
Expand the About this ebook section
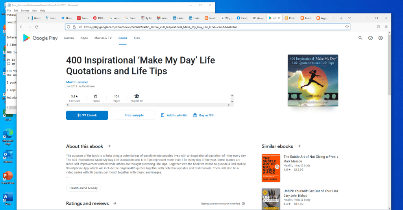coord(109,146)
